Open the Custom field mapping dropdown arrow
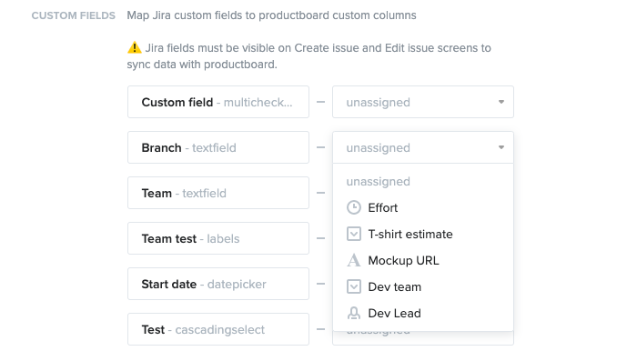 pyautogui.click(x=501, y=102)
